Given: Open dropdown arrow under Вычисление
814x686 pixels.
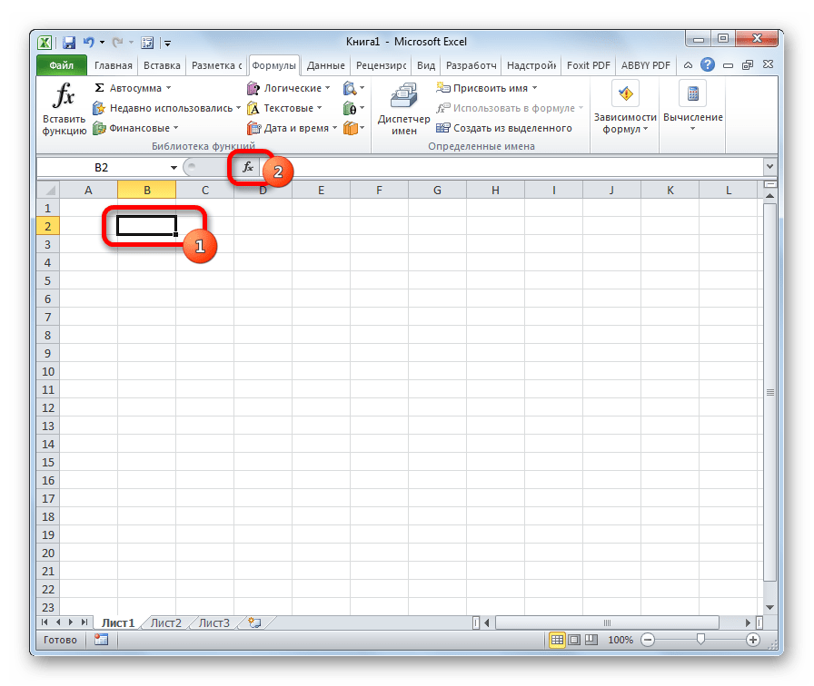Looking at the screenshot, I should (x=692, y=129).
